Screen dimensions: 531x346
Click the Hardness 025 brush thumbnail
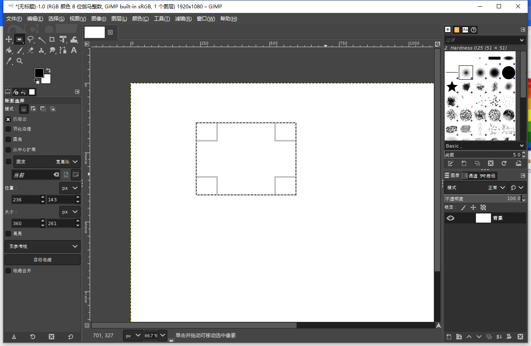pyautogui.click(x=466, y=72)
